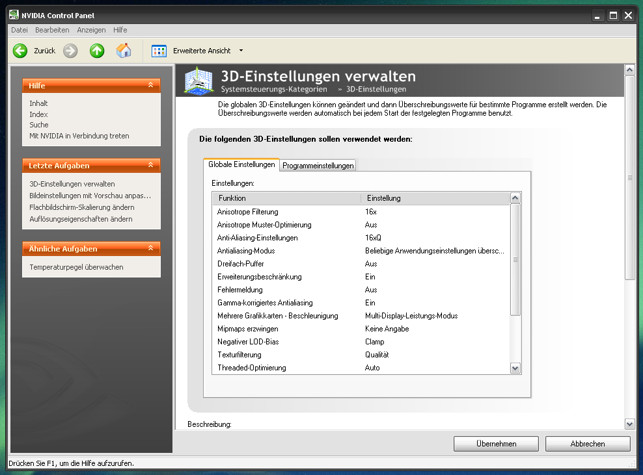Image resolution: width=643 pixels, height=475 pixels.
Task: Switch to the Programmeinstellungen tab
Action: pyautogui.click(x=318, y=166)
